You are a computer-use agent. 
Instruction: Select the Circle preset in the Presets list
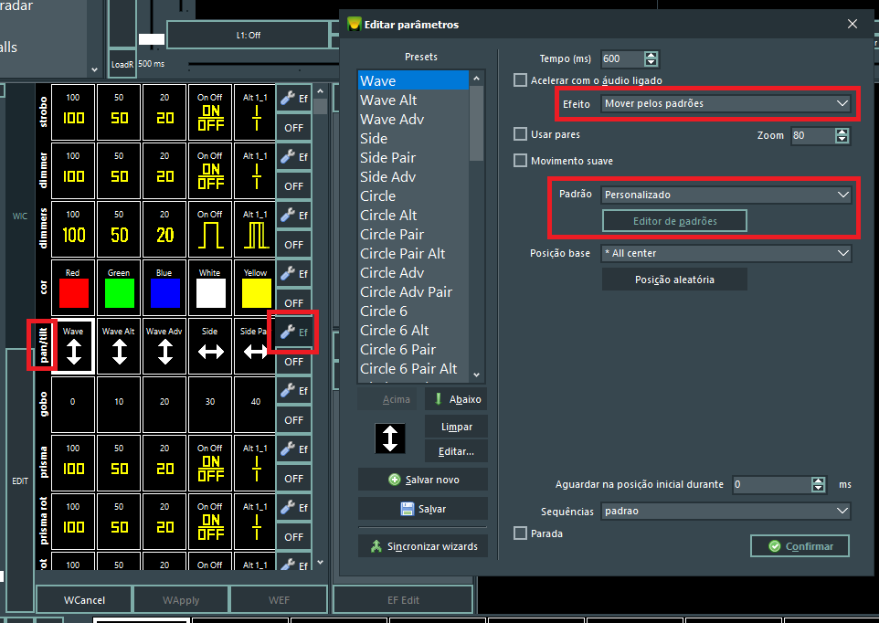(x=377, y=195)
